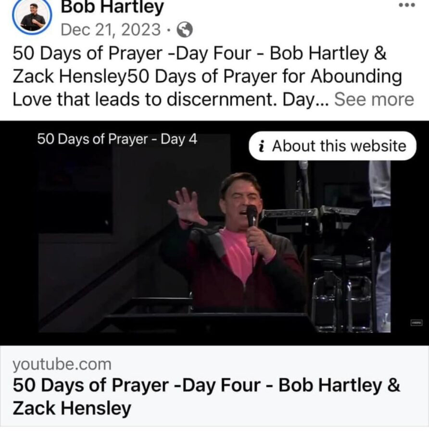Open the bold link title '50 Days of Prayer -Day Four'
The image size is (429, 433).
coord(137,385)
